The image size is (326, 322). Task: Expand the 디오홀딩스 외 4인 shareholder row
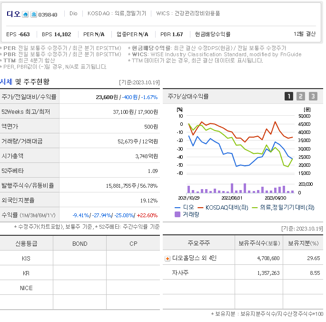pyautogui.click(x=167, y=259)
